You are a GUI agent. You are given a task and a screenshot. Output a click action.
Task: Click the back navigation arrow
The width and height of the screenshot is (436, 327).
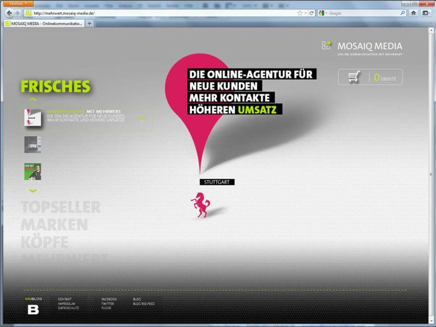click(x=9, y=13)
